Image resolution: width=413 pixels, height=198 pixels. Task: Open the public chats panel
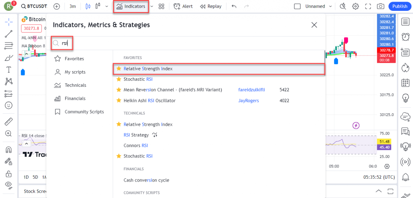[406, 116]
